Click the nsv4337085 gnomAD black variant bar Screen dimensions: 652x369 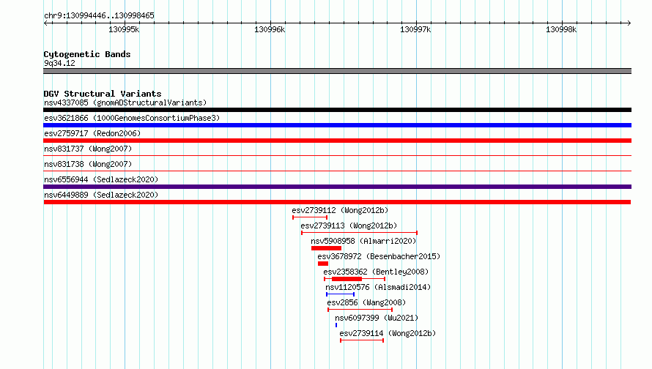click(x=337, y=110)
